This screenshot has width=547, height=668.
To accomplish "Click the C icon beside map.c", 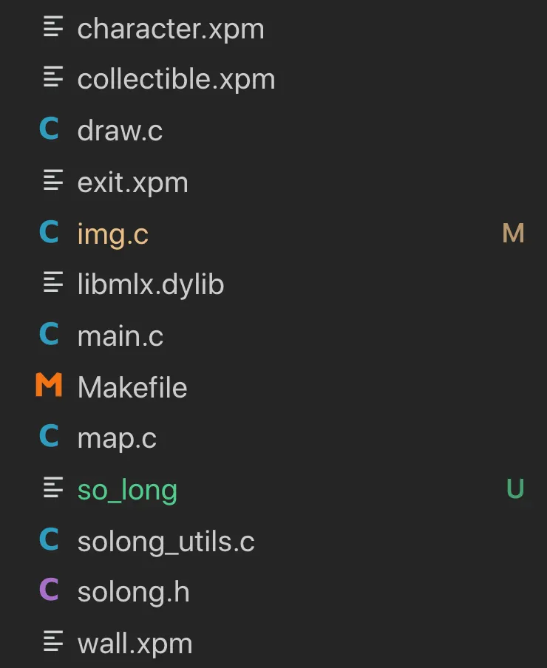I will point(49,437).
